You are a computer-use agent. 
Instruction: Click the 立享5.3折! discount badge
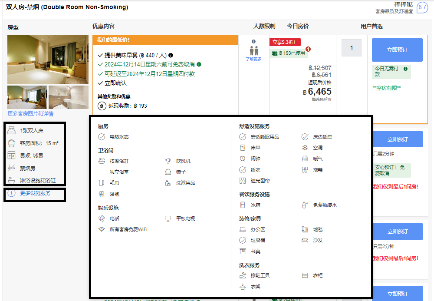tap(285, 42)
